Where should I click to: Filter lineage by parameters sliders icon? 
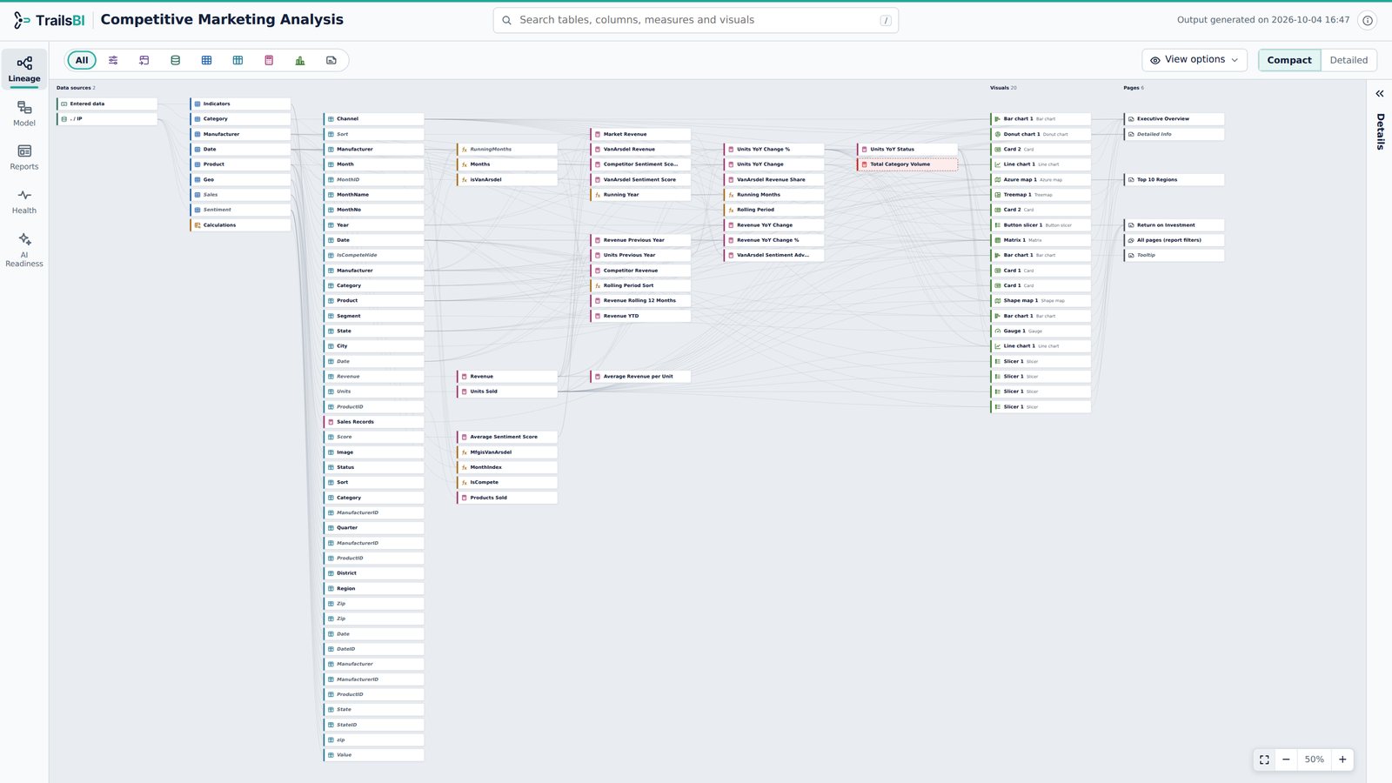tap(113, 60)
